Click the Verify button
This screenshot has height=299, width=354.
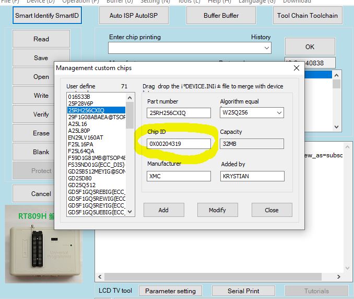pos(33,114)
